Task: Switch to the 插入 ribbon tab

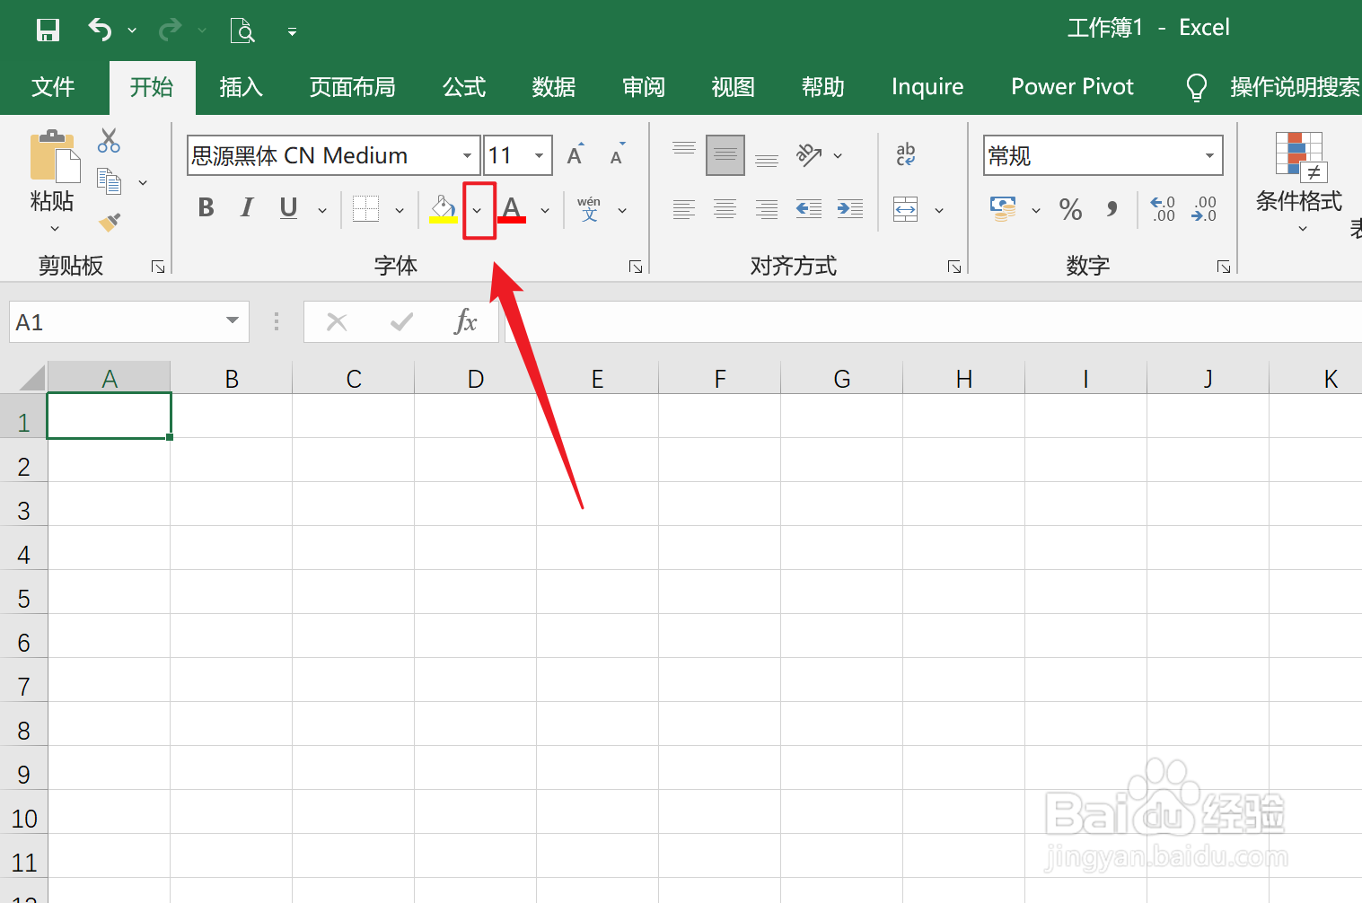Action: (241, 87)
